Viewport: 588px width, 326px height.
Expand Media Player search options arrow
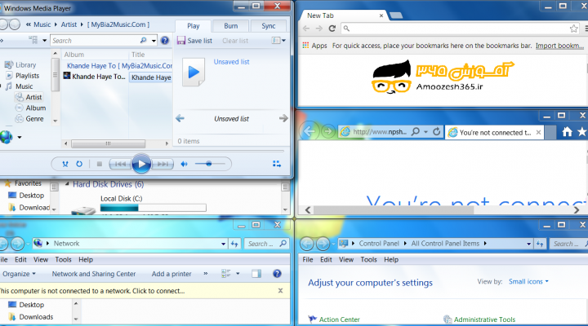(154, 41)
